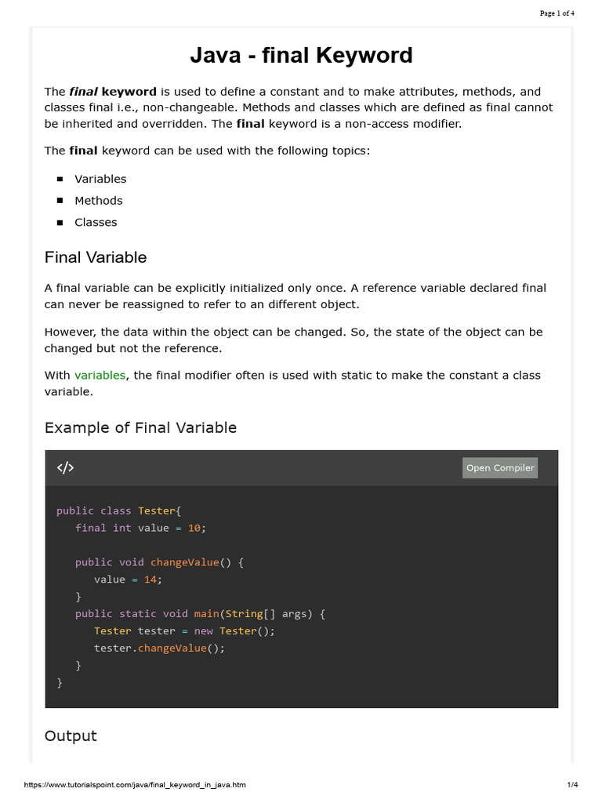Click the square bullet icon beside Classes
Image resolution: width=602 pixels, height=803 pixels.
click(x=60, y=223)
